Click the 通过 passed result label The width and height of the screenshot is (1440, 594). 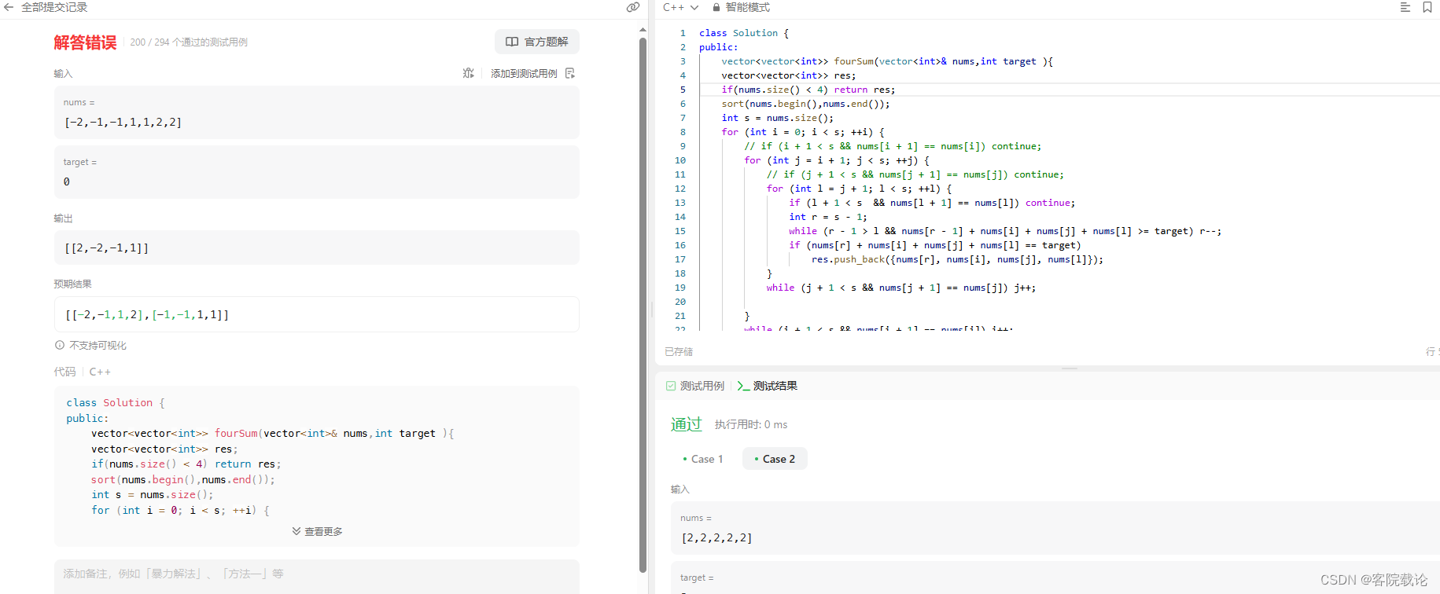click(686, 424)
